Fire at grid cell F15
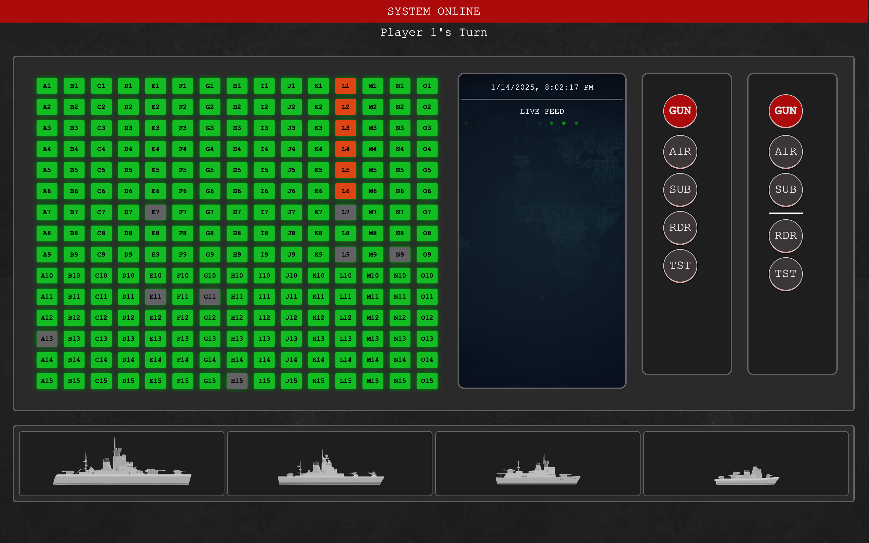Screen dimensions: 869x543 click(183, 381)
